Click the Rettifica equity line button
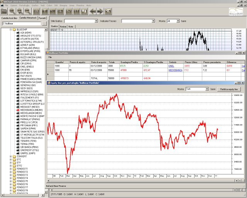 coord(229,89)
